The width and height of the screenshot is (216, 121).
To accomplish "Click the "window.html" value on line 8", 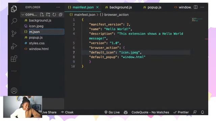I will pyautogui.click(x=133, y=57).
